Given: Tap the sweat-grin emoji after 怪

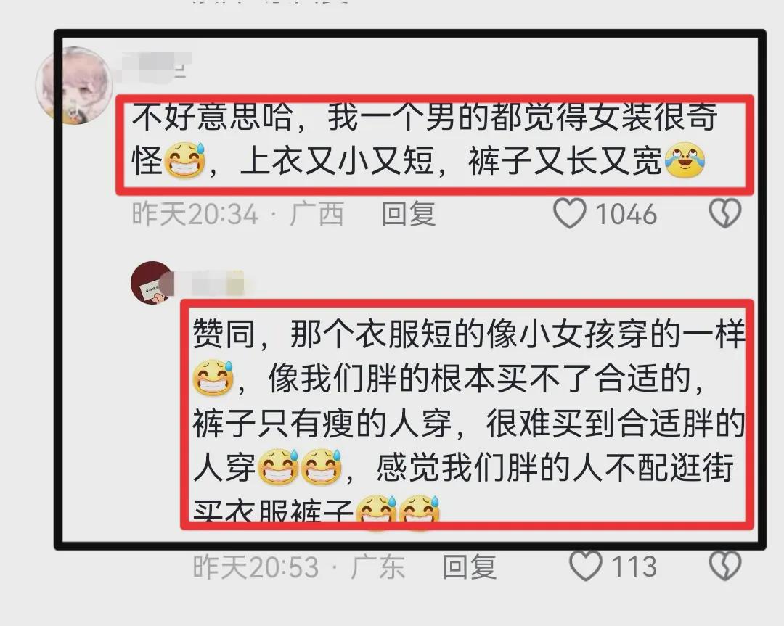Looking at the screenshot, I should (185, 160).
